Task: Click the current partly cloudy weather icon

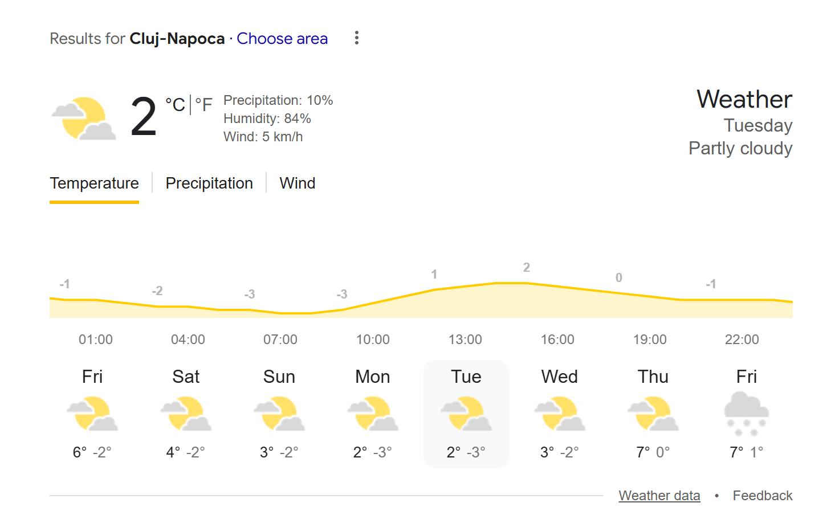Action: coord(84,118)
